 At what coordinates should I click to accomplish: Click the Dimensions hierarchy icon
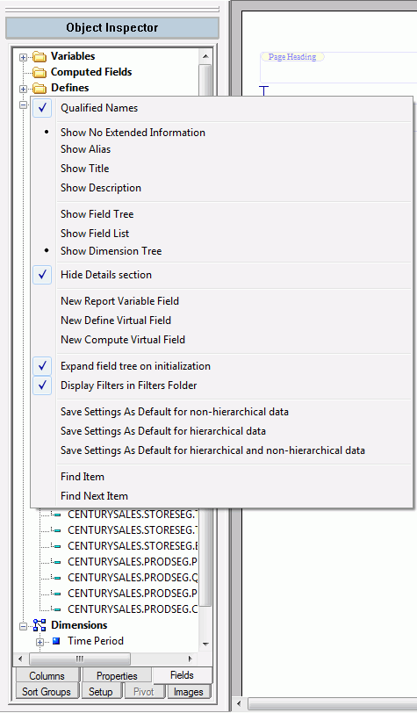[x=40, y=625]
